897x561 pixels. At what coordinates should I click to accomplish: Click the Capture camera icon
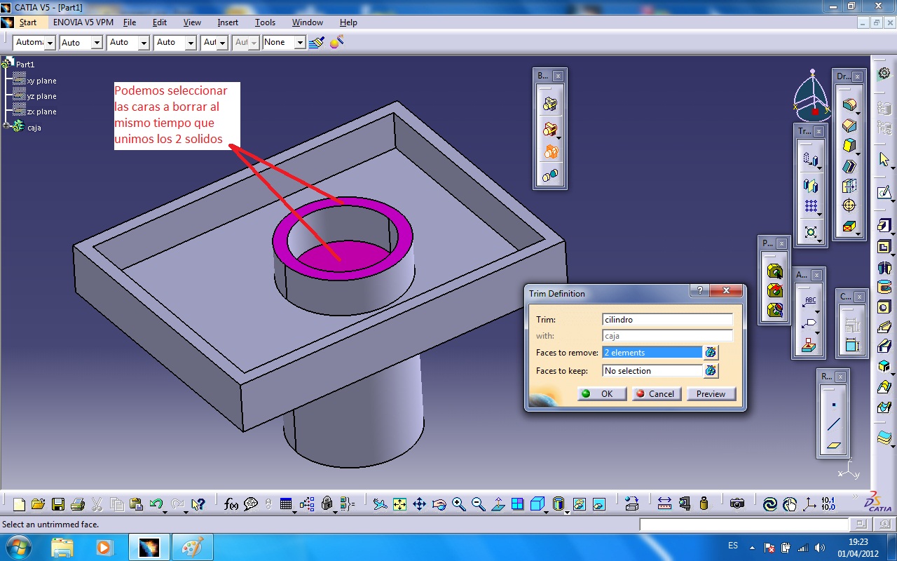(737, 503)
